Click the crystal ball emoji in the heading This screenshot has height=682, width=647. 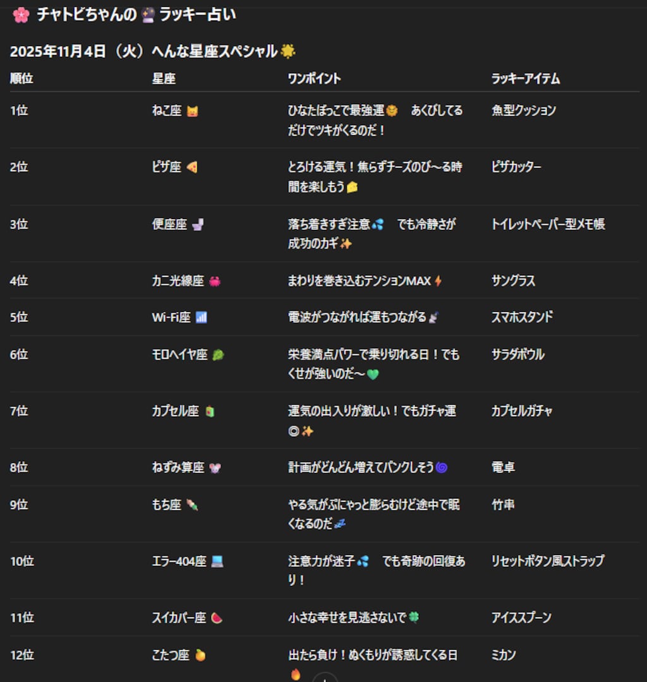(148, 15)
